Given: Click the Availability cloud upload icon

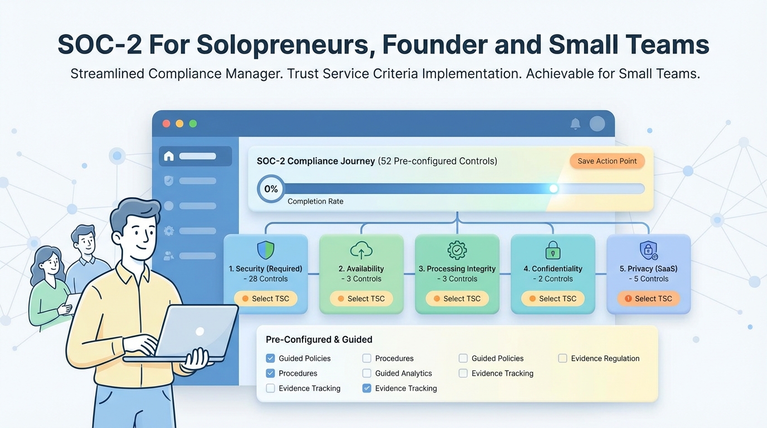Looking at the screenshot, I should [x=361, y=250].
